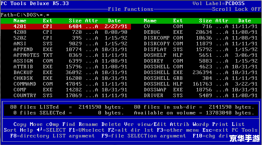262x145 pixels.
Task: Choose the cOmp command
Action: coord(52,124)
